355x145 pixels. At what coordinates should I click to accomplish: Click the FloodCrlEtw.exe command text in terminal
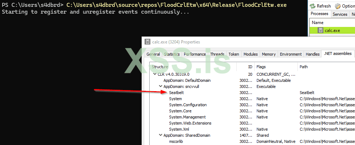(177, 5)
